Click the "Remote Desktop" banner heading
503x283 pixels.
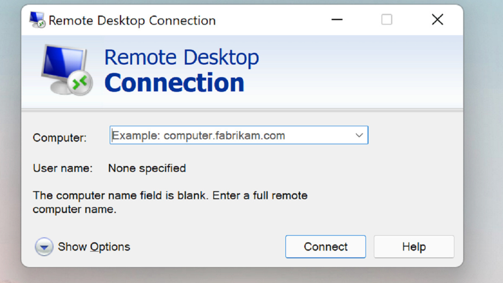(182, 57)
